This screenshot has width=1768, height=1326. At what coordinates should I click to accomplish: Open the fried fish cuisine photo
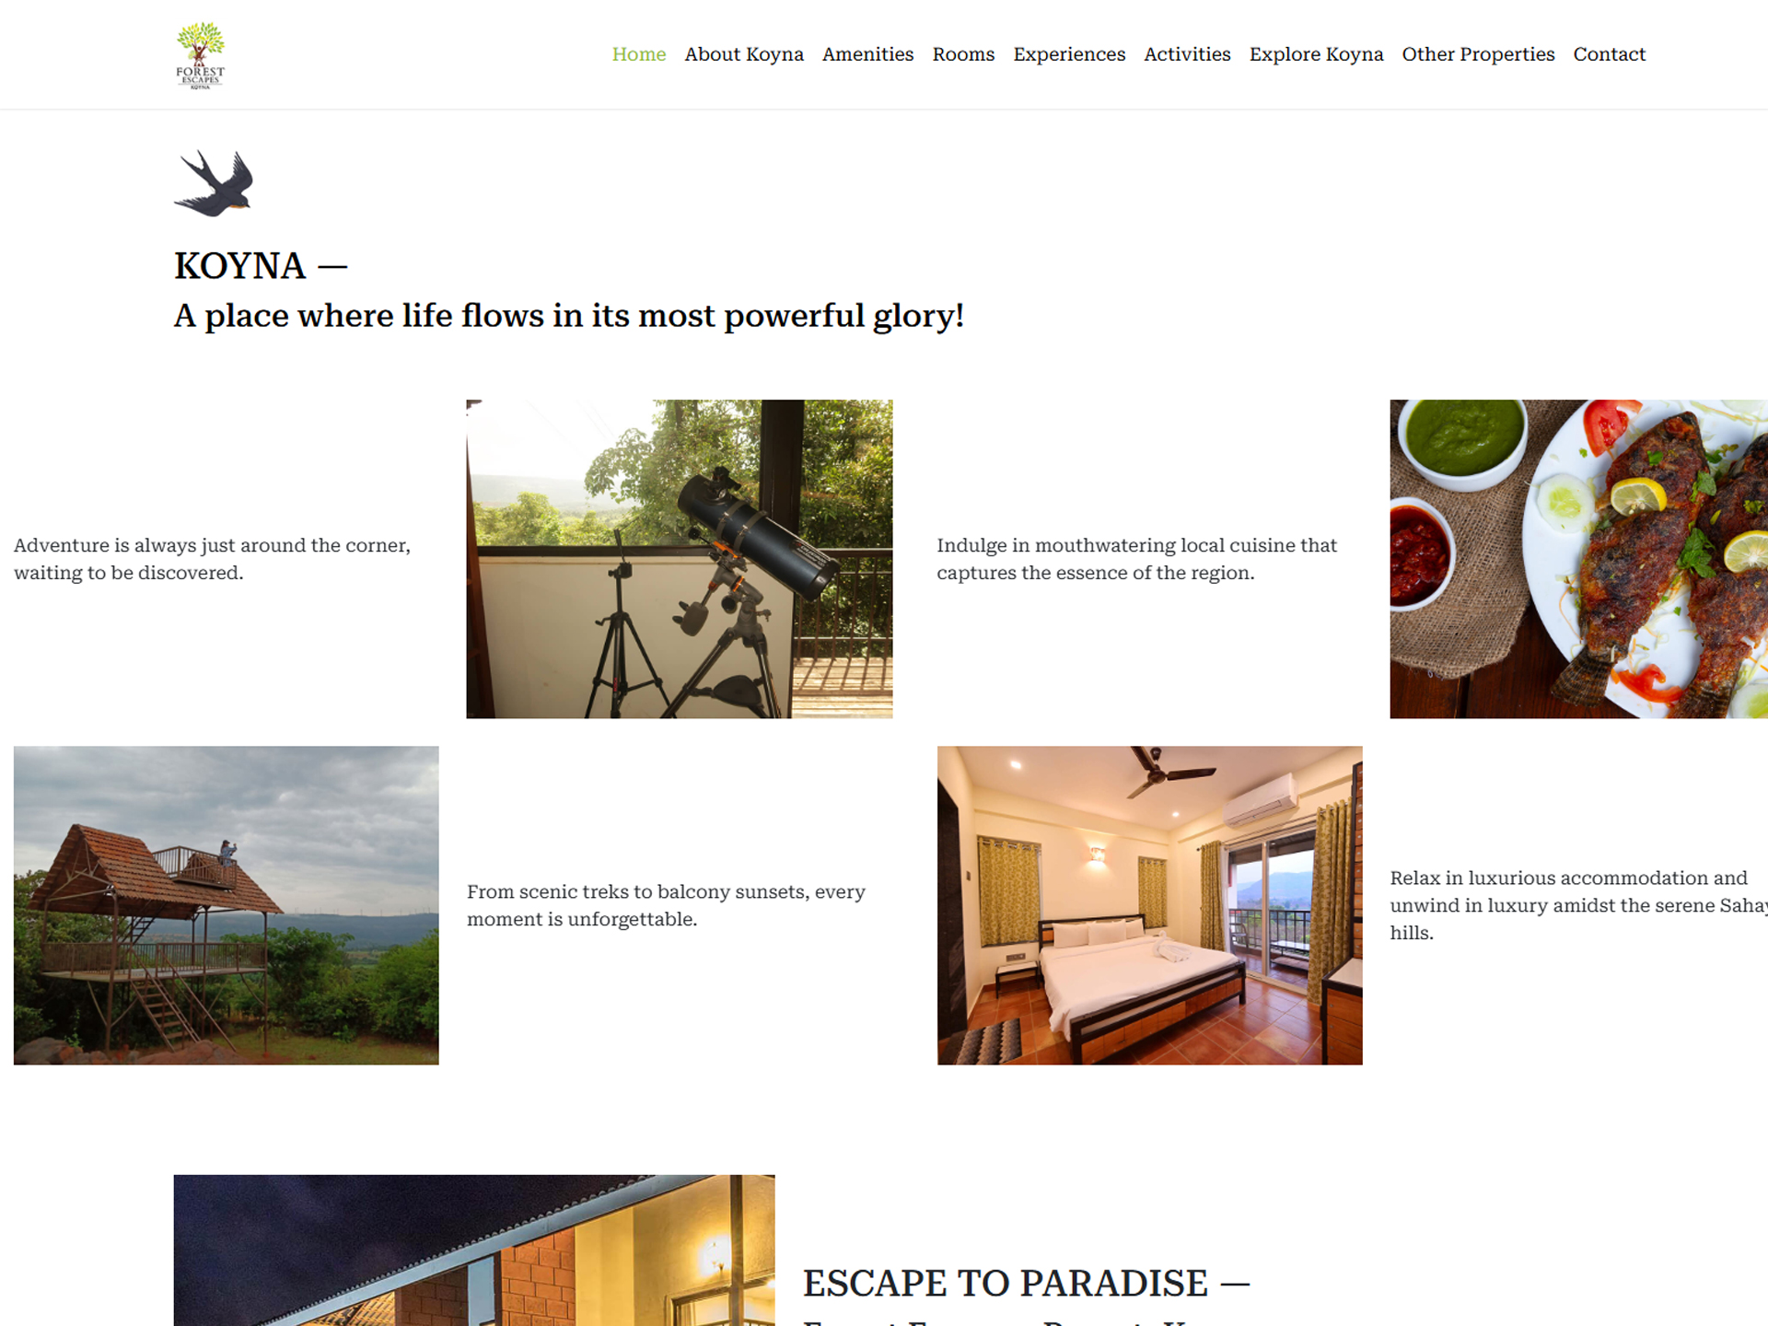tap(1578, 559)
